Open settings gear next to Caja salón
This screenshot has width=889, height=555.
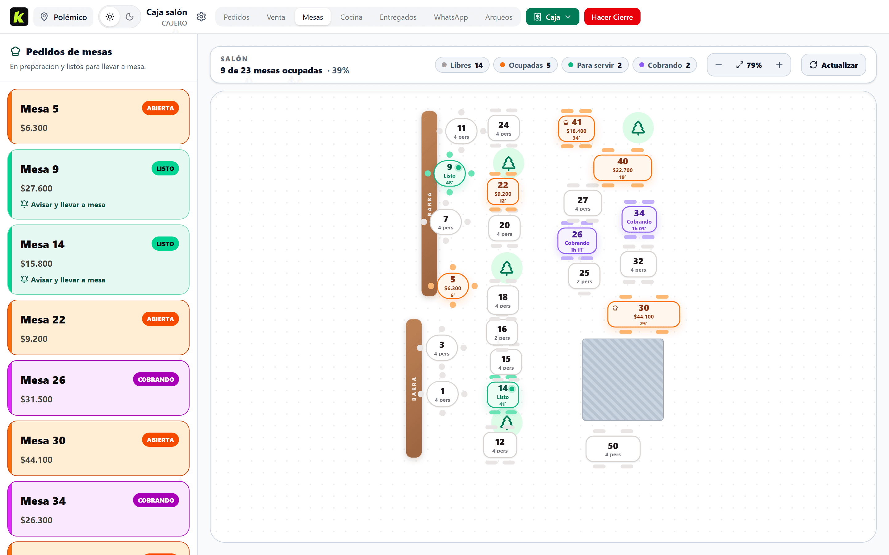[x=201, y=17]
